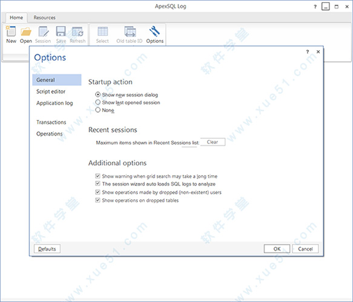Switch to the Resources ribbon tab
Screen dimensions: 353x302
(x=44, y=18)
